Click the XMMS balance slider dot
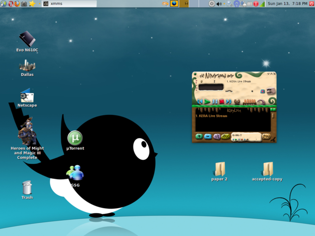Viewport: 315px width, 236px height. pos(252,91)
